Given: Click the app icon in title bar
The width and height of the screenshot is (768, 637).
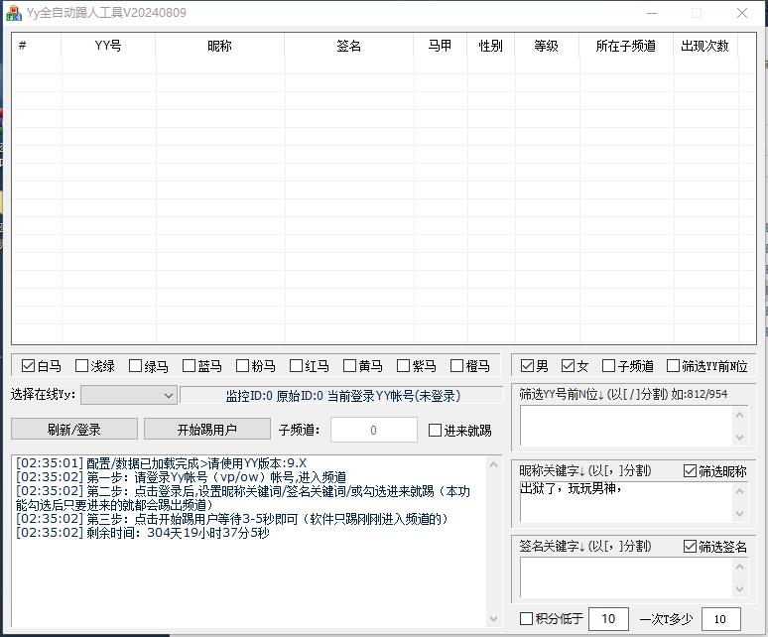Looking at the screenshot, I should (14, 13).
